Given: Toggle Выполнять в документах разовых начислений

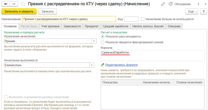Looking at the screenshot, I should 6,97.
